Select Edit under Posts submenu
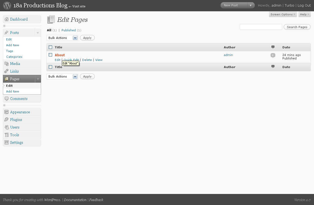The width and height of the screenshot is (314, 205). tap(9, 39)
